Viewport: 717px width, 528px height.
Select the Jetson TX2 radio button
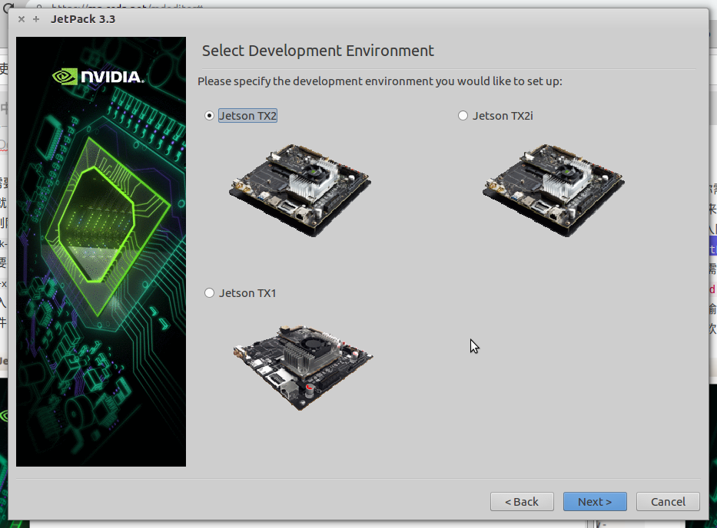coord(209,116)
